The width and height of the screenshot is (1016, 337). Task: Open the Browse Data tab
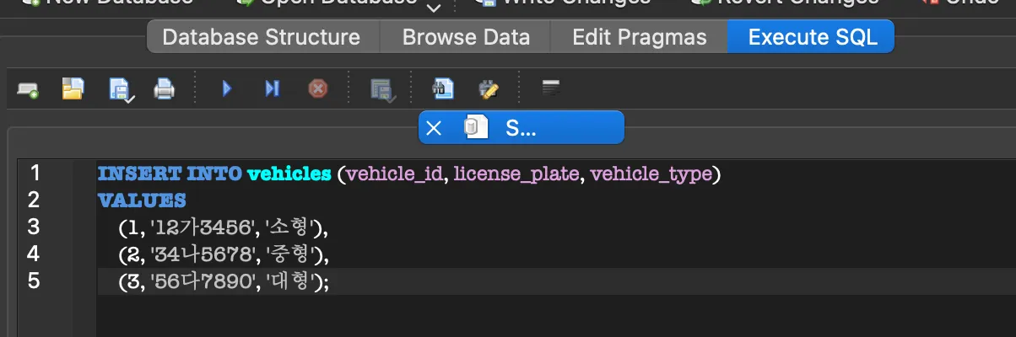coord(466,37)
